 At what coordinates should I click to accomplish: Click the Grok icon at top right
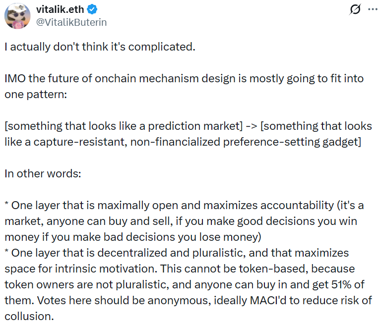pos(355,10)
